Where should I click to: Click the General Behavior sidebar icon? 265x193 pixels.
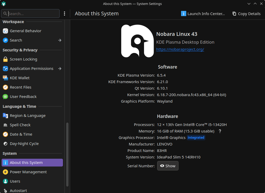pos(5,31)
